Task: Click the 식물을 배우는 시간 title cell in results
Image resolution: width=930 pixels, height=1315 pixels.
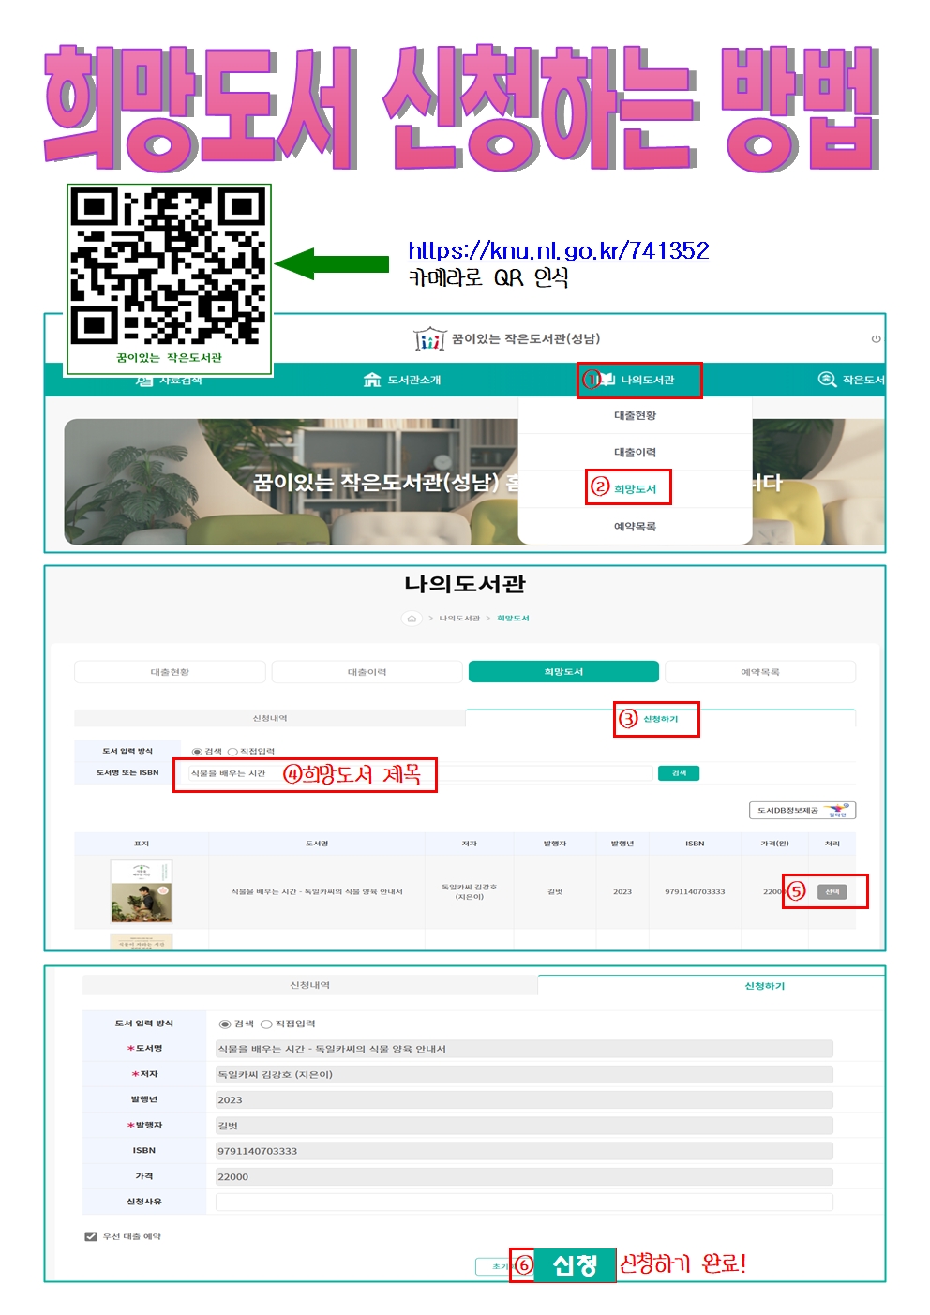Action: click(x=317, y=892)
